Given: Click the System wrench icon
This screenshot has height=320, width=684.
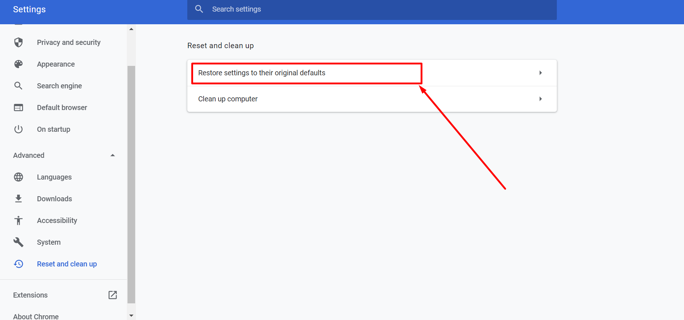Looking at the screenshot, I should pyautogui.click(x=18, y=242).
